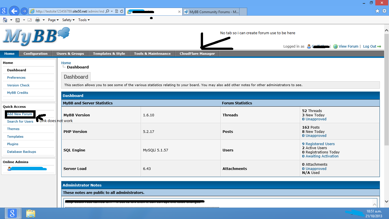Click the Home icon in the command bar
The image size is (389, 219).
[x=5, y=20]
